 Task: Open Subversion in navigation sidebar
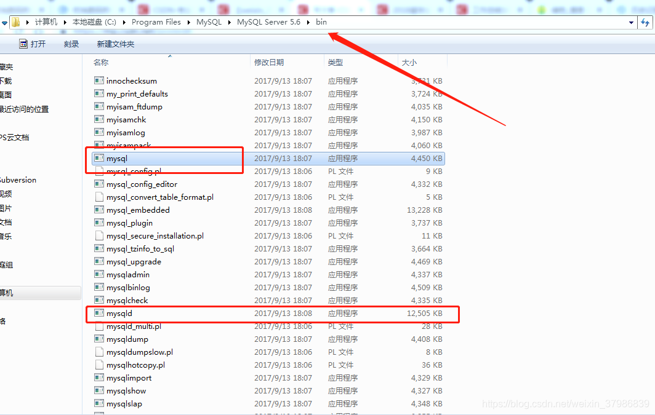pyautogui.click(x=18, y=180)
